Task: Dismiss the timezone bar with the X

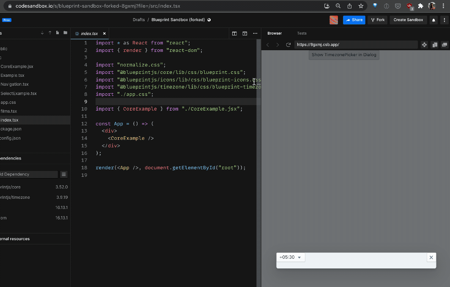Action: coord(431,257)
